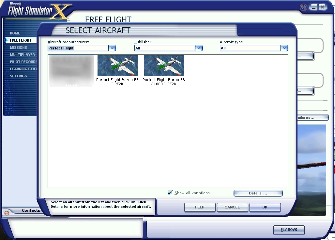Open SETTINGS from the sidebar
This screenshot has height=240, width=335.
[18, 76]
